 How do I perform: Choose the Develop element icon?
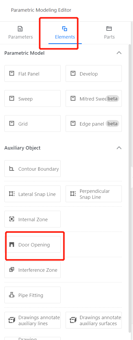point(73,73)
